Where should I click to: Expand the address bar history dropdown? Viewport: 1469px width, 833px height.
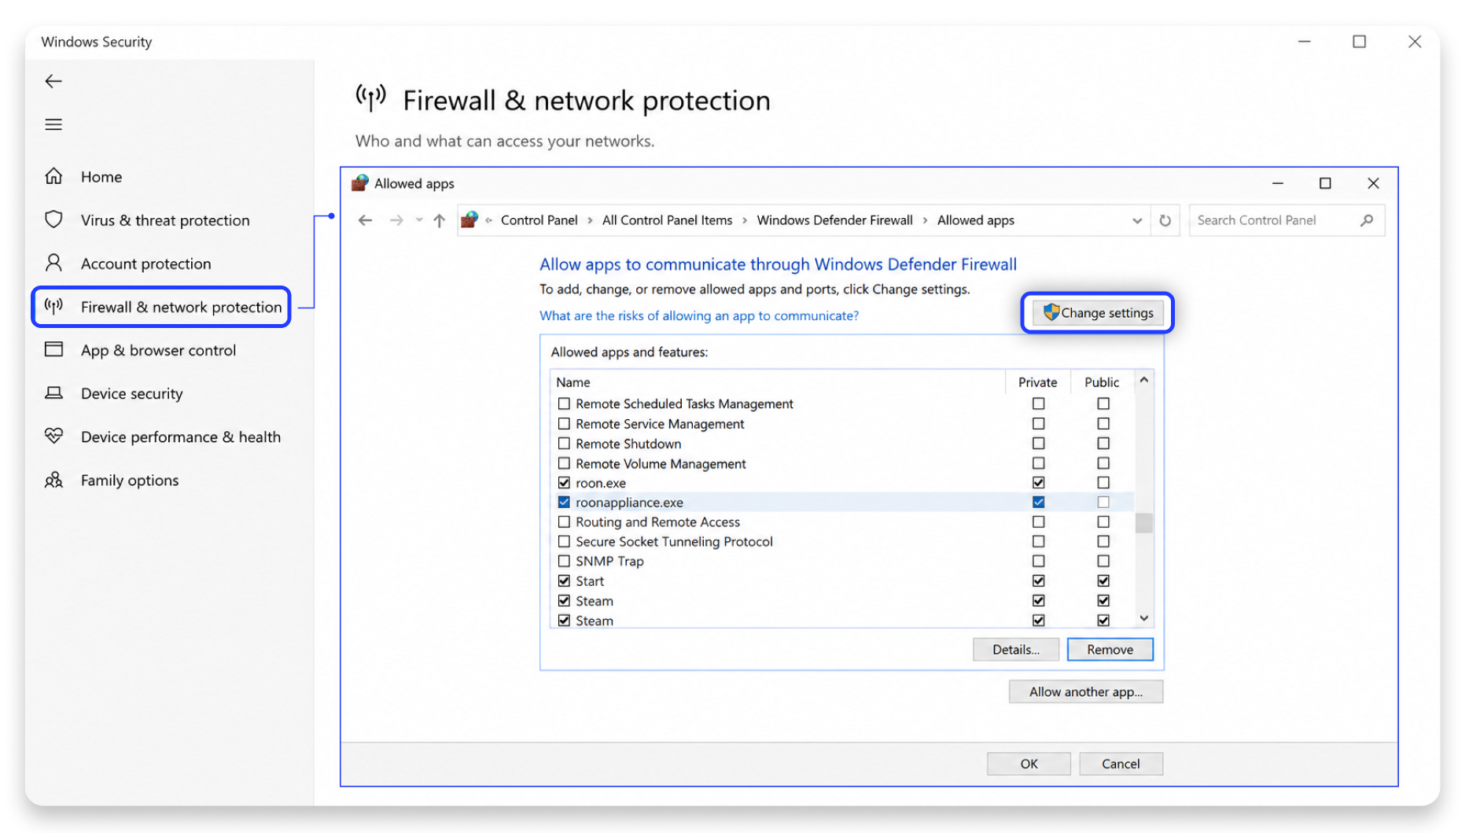[1136, 221]
